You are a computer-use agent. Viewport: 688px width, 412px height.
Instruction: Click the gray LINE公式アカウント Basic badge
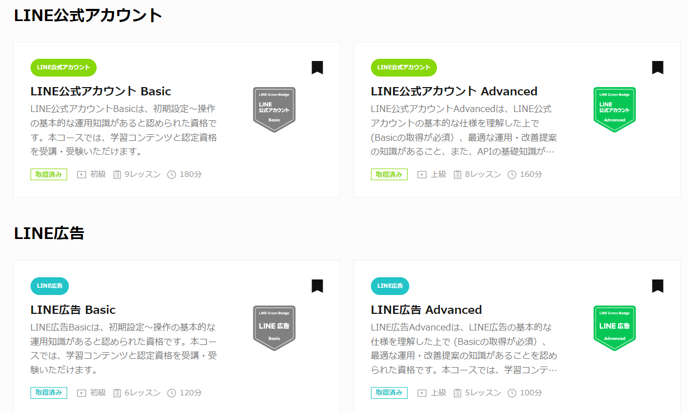274,110
